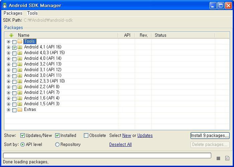
Task: Click Install 9 packages button
Action: 210,136
